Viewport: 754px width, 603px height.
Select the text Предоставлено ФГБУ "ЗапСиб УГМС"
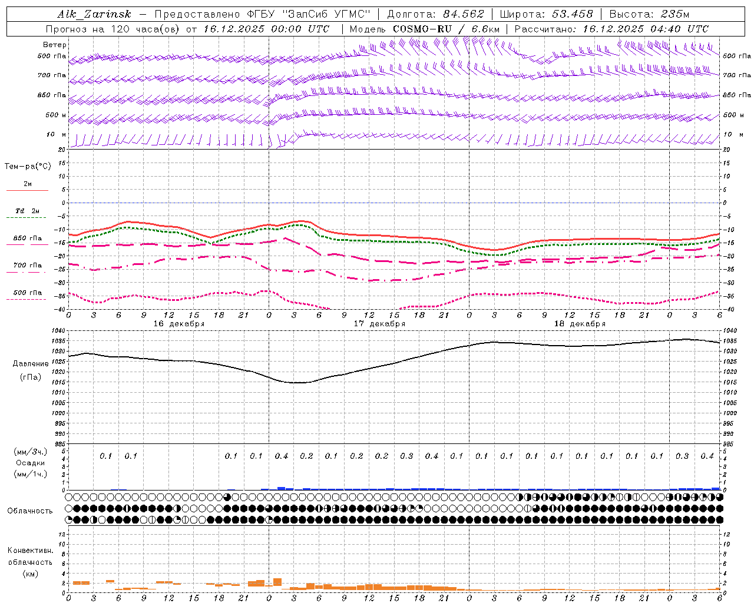click(262, 14)
